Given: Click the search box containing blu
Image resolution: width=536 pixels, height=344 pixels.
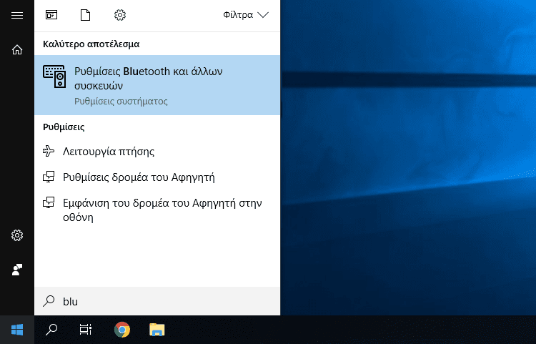Looking at the screenshot, I should (157, 301).
